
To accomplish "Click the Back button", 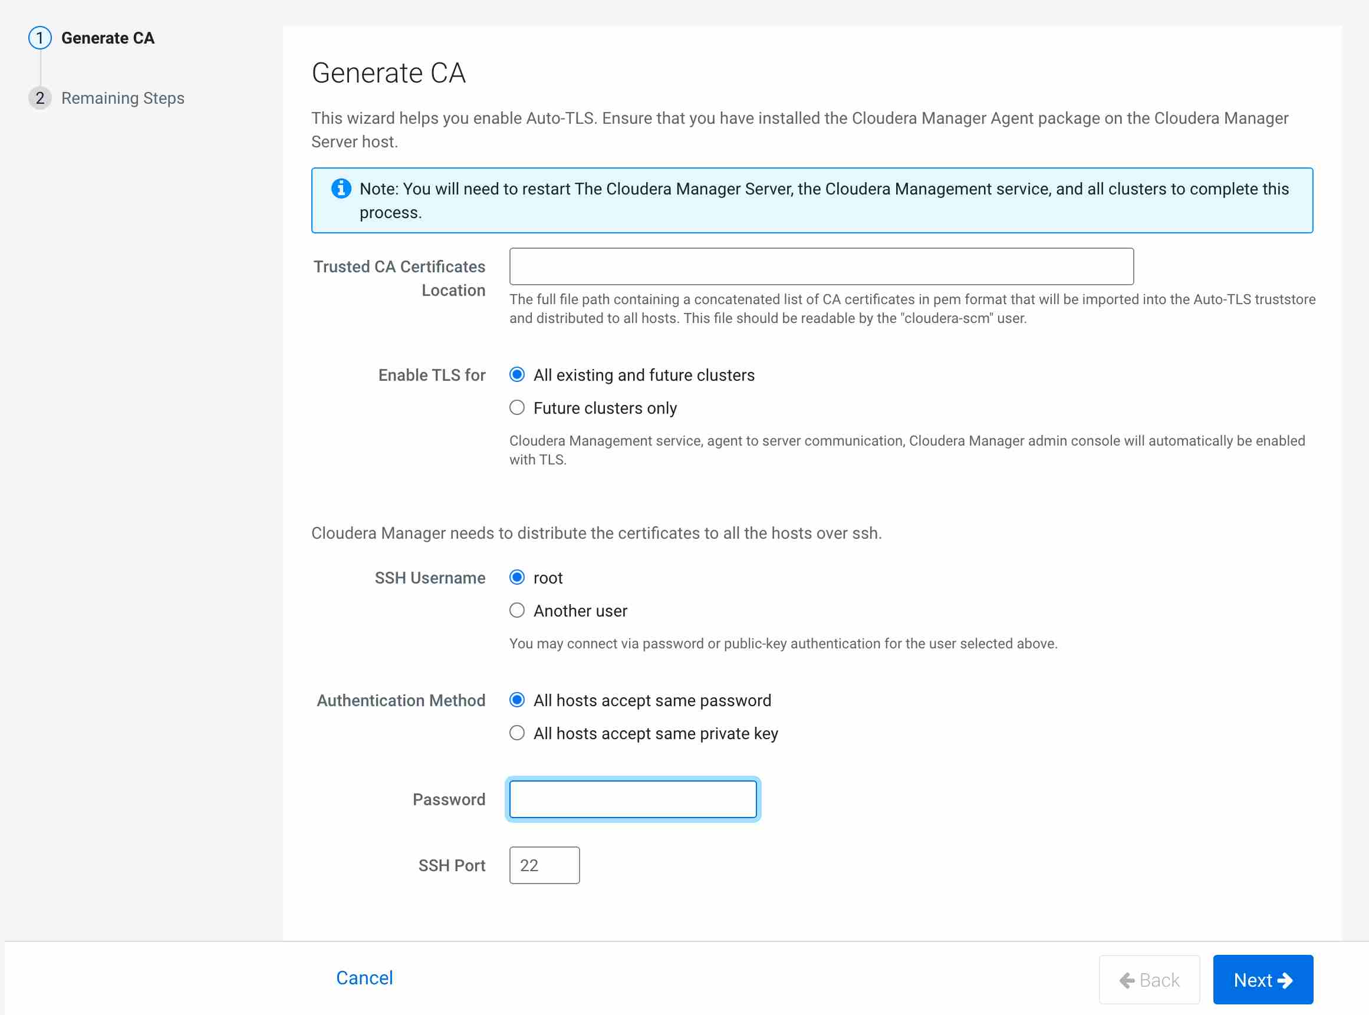I will tap(1148, 980).
